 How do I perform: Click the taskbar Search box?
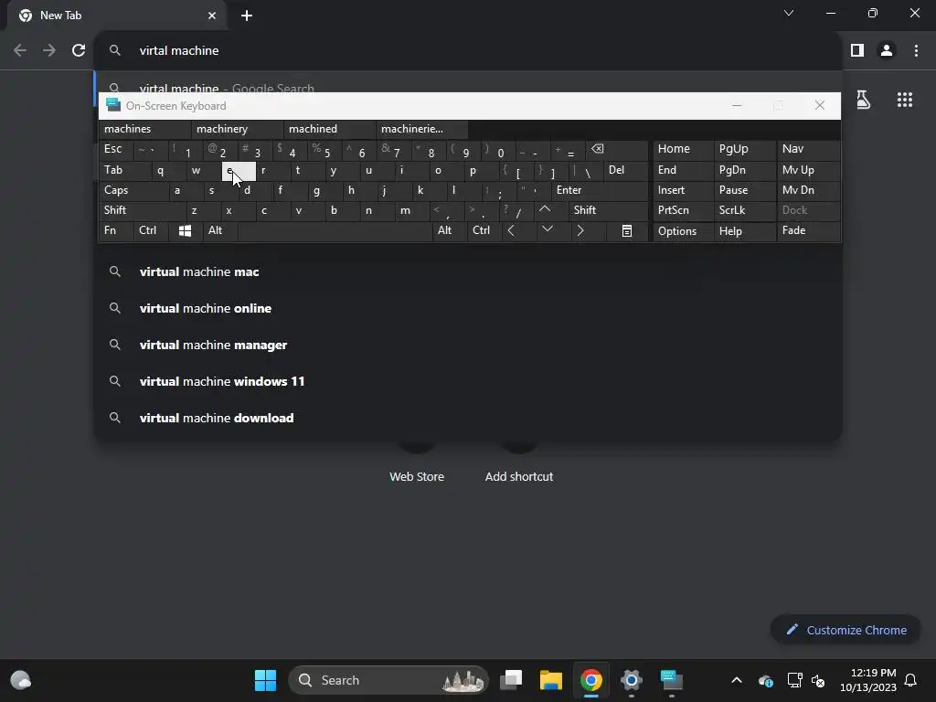pyautogui.click(x=388, y=680)
